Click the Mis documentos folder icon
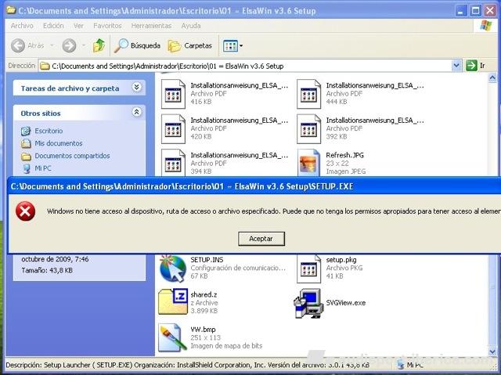The image size is (501, 375). 26,143
